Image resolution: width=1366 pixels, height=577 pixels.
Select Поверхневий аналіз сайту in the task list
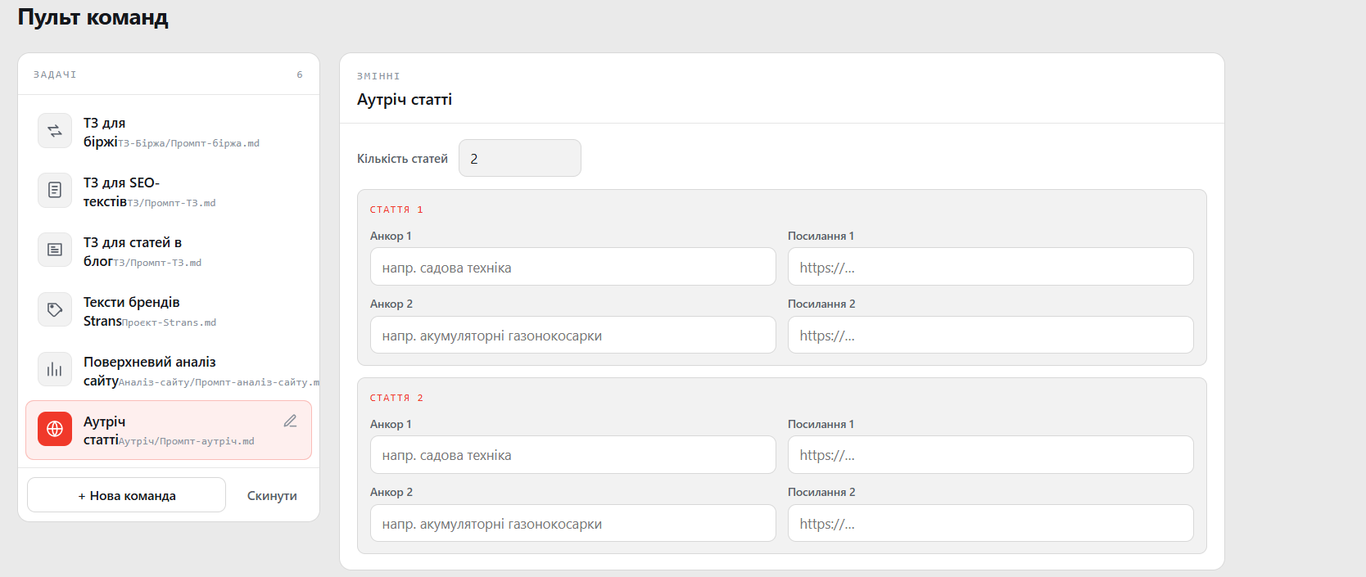click(x=169, y=371)
